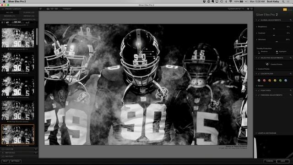Select the Modern presets tab

click(10, 16)
